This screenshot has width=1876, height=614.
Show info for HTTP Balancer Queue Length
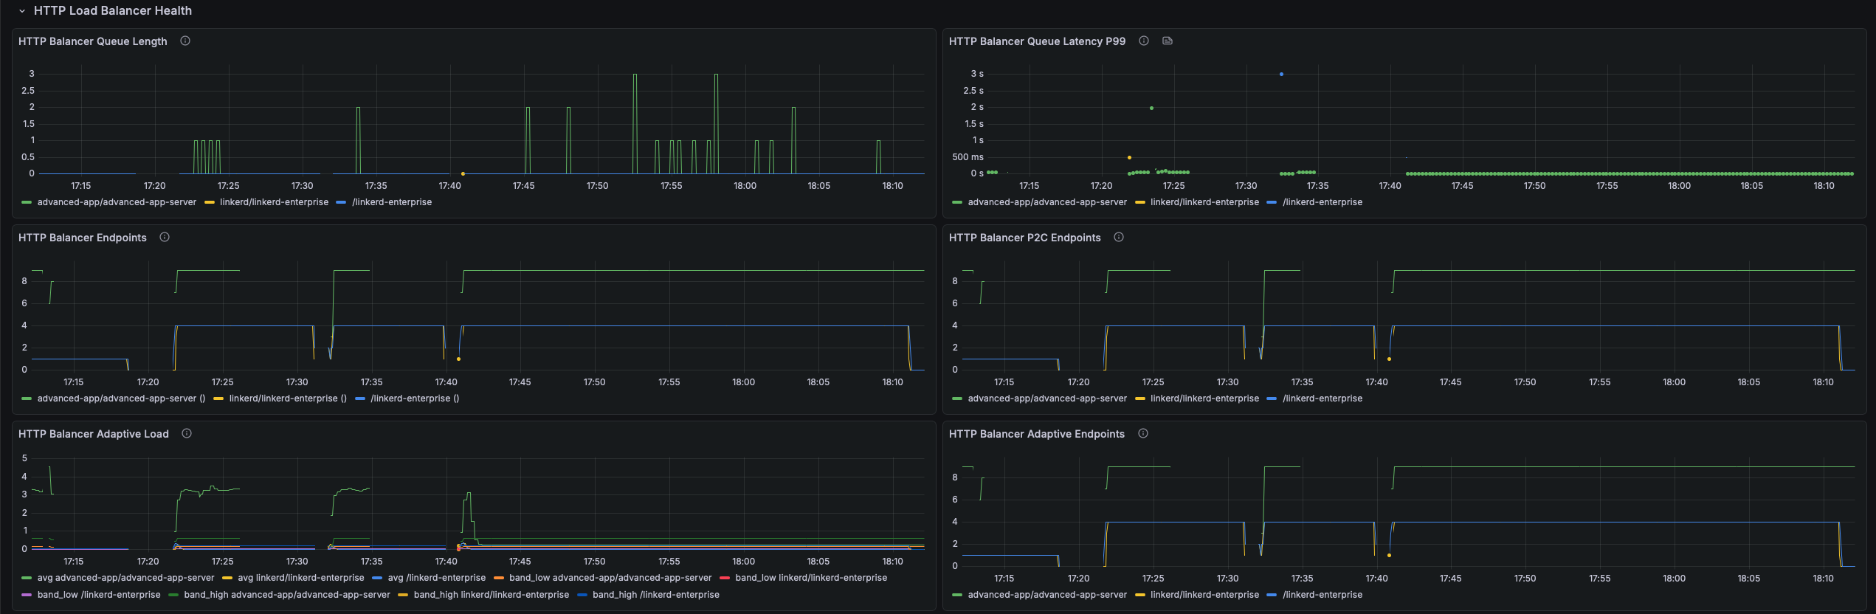(x=185, y=41)
